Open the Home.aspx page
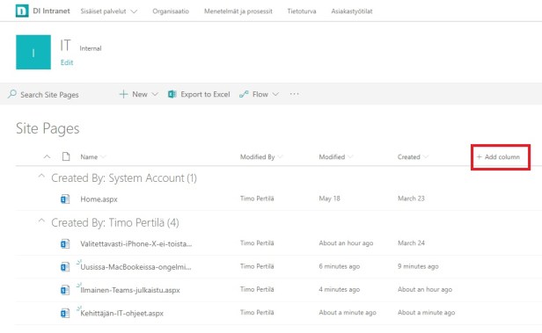542x333 pixels. click(99, 199)
